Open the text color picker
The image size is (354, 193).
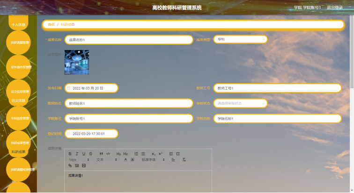[125, 160]
